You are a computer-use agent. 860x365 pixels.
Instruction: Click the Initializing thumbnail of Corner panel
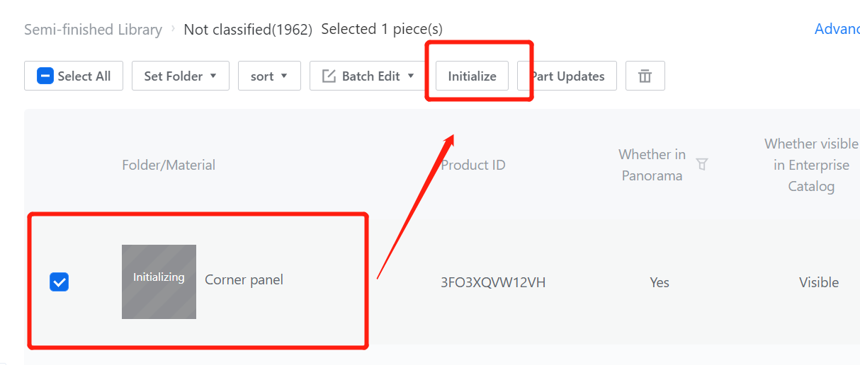click(x=159, y=282)
